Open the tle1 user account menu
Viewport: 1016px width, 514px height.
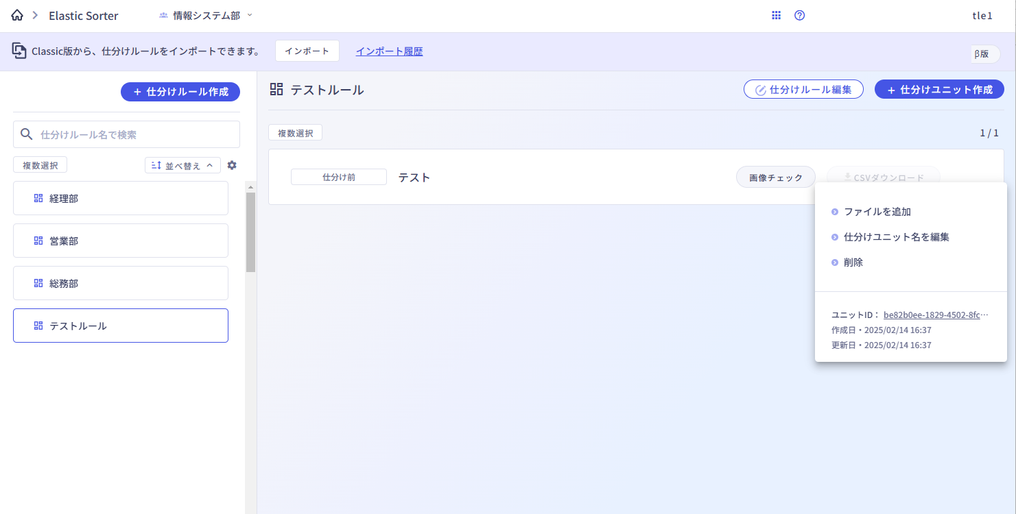pos(982,15)
